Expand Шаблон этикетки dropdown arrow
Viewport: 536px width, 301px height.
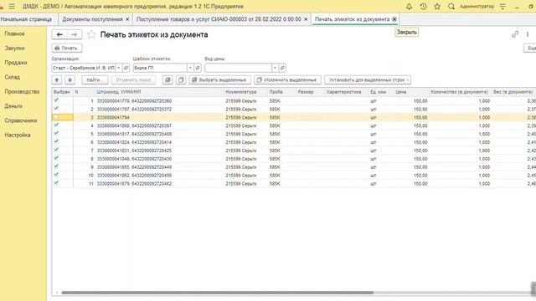pyautogui.click(x=190, y=68)
